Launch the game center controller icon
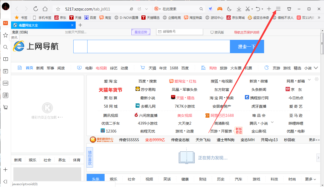Viewport: 324px width, 187px height. pos(220,9)
